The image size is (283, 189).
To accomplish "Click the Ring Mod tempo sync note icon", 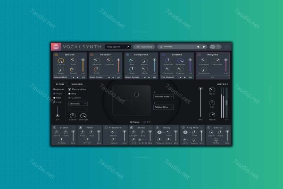I will coord(185,132).
